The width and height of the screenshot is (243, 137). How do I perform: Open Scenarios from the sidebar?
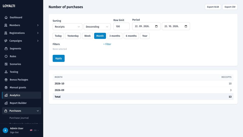pos(22,64)
